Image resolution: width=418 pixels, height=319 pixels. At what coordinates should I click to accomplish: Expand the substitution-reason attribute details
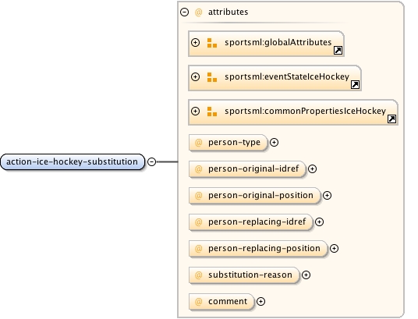(x=306, y=275)
